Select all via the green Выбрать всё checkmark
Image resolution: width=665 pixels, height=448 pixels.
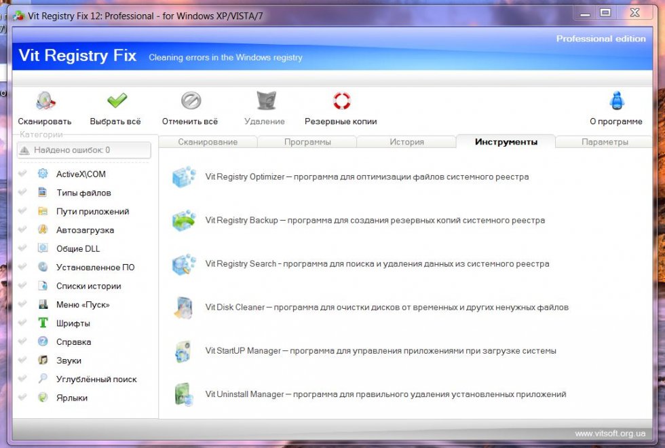pos(117,100)
